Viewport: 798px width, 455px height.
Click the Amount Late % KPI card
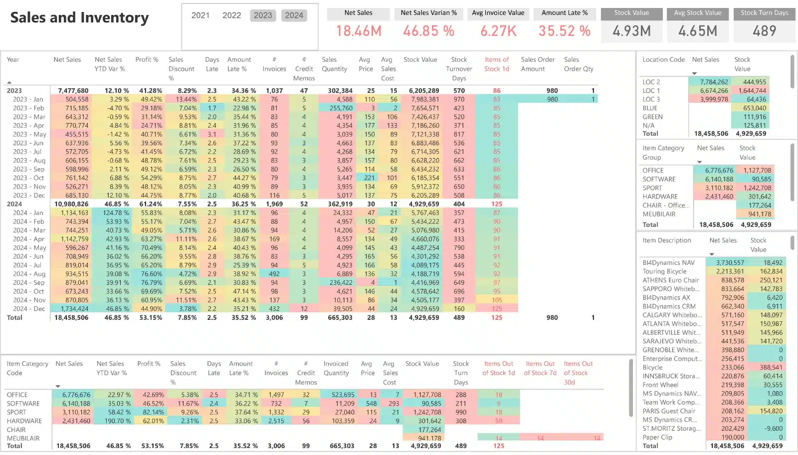[x=564, y=26]
